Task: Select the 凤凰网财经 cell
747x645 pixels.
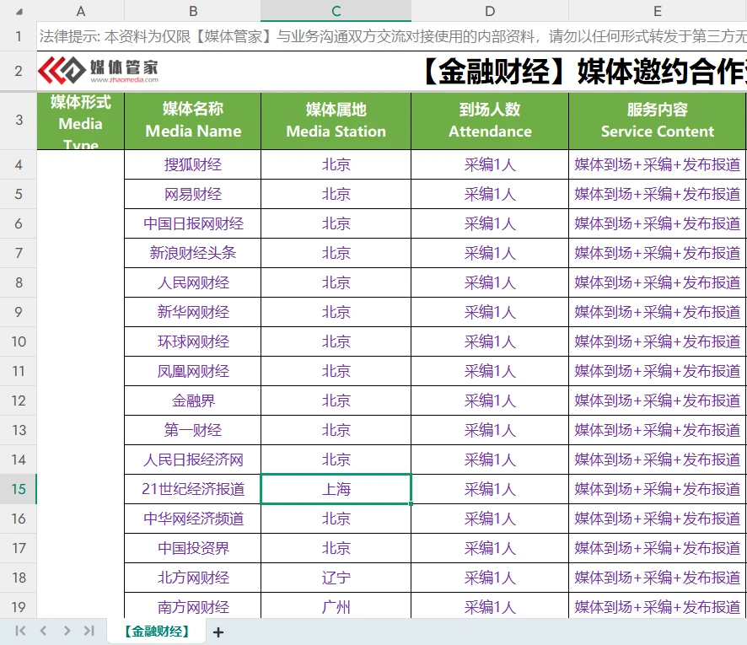Action: [x=192, y=371]
